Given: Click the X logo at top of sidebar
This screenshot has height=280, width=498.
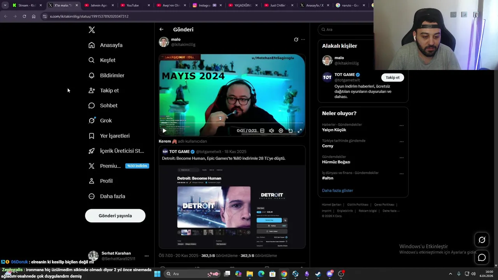Looking at the screenshot, I should coord(91,30).
